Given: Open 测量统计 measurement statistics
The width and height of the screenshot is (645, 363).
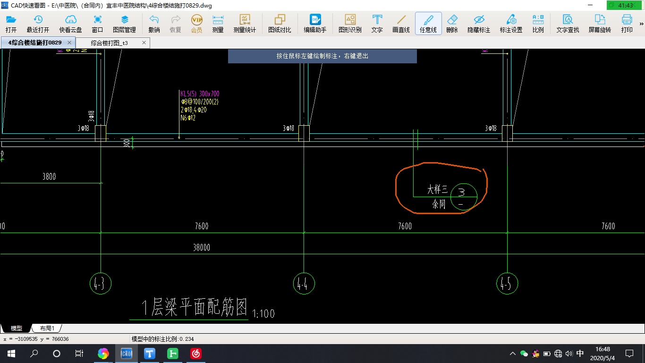Looking at the screenshot, I should point(245,24).
